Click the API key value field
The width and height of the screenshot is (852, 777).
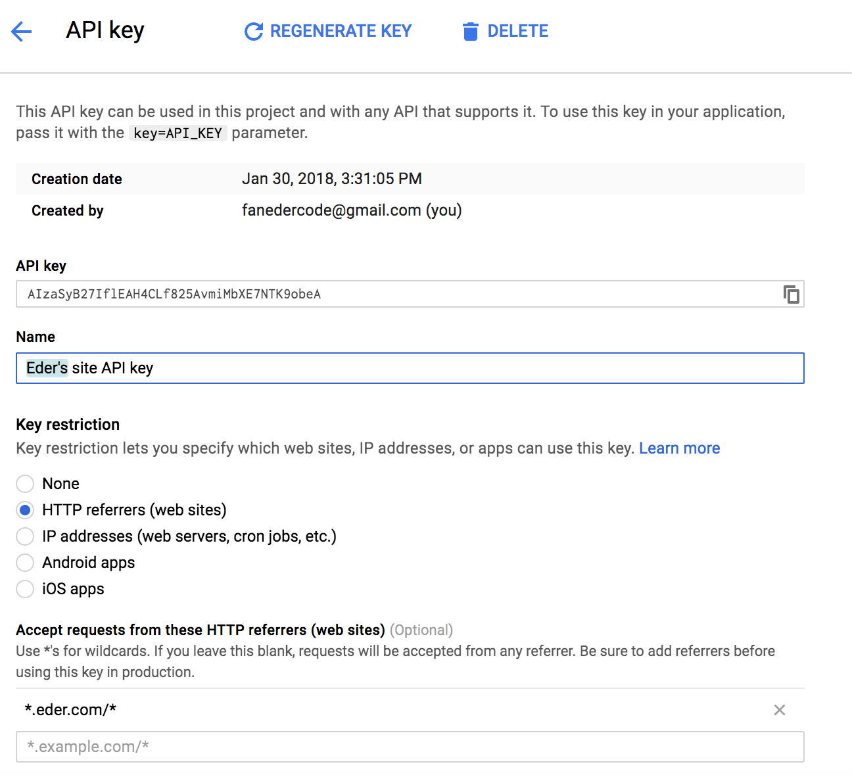(394, 294)
